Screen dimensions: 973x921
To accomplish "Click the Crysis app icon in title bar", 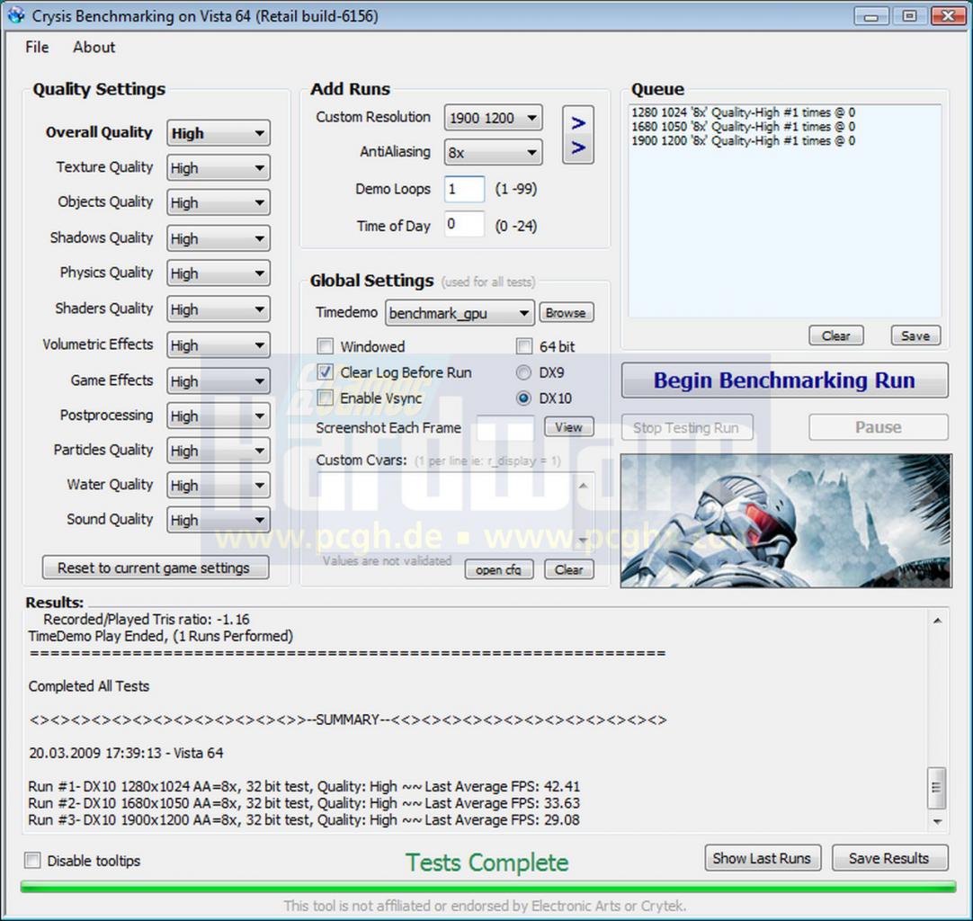I will 16,15.
